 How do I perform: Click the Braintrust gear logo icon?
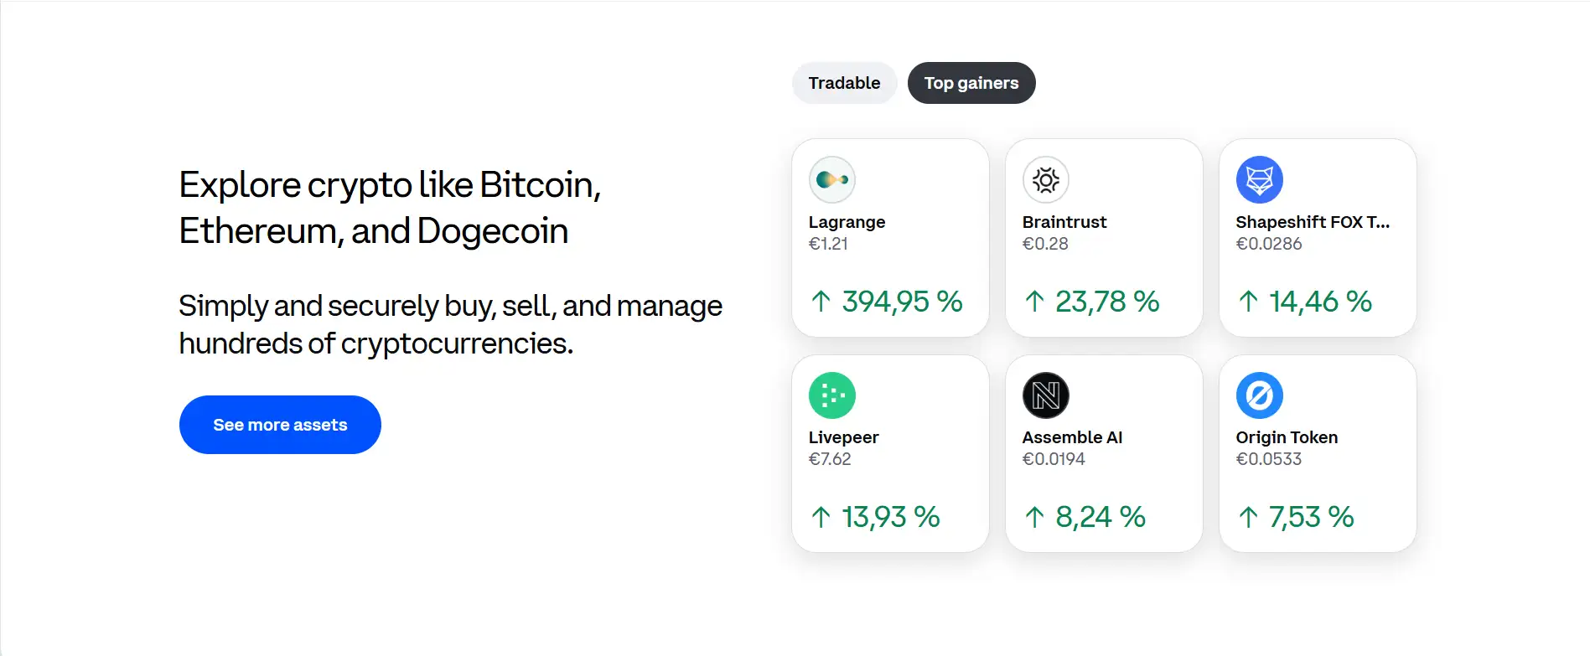tap(1045, 179)
